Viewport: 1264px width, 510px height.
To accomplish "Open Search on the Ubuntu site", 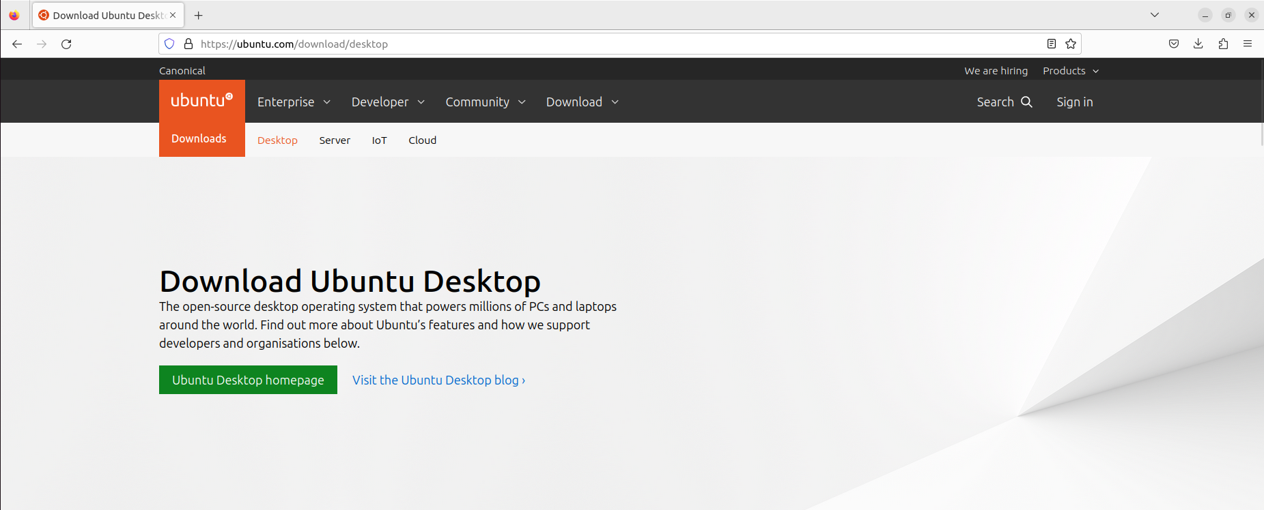I will pos(1004,102).
